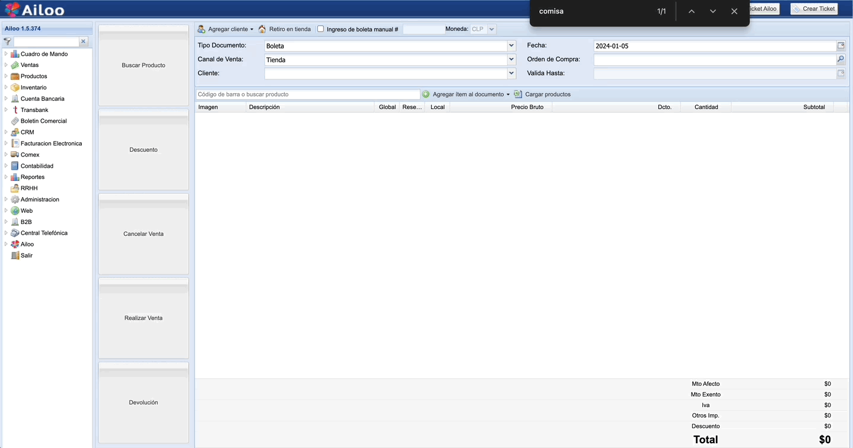This screenshot has width=853, height=448.
Task: Select Contabilidad in the sidebar tree
Action: [x=37, y=166]
